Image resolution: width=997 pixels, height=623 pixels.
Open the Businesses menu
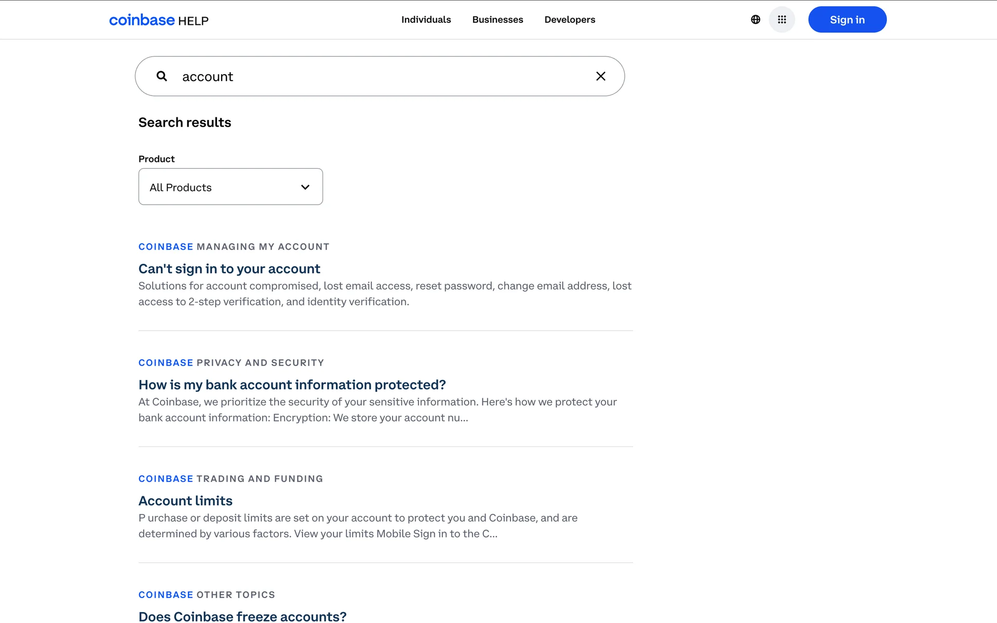coord(497,20)
